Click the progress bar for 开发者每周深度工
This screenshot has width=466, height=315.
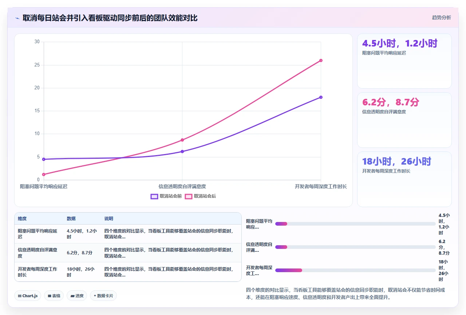pyautogui.click(x=355, y=270)
